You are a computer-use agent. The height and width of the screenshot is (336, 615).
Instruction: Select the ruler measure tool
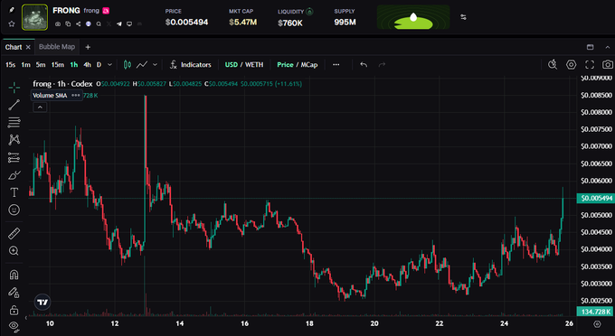tap(14, 234)
